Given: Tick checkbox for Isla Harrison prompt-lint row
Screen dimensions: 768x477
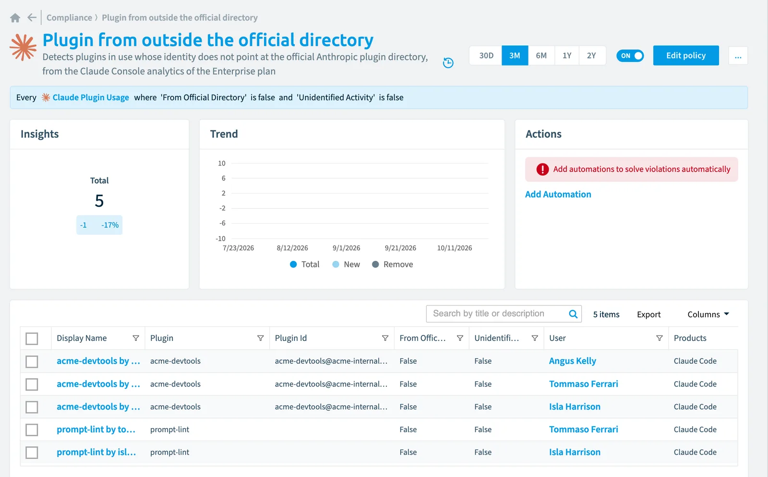Looking at the screenshot, I should coord(32,453).
